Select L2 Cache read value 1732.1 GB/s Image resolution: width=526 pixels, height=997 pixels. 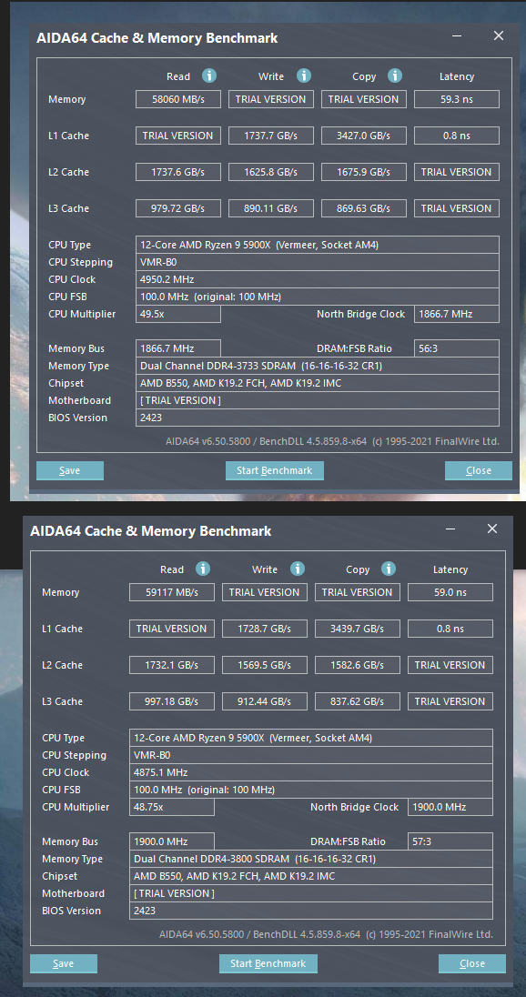[172, 664]
